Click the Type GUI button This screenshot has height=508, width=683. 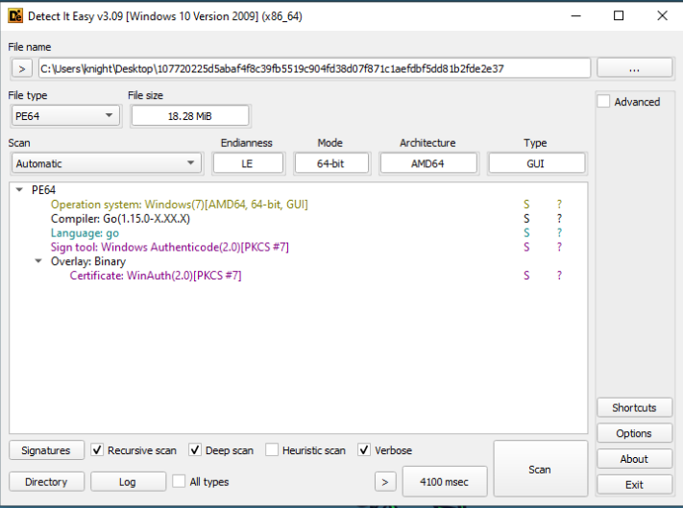pos(536,163)
